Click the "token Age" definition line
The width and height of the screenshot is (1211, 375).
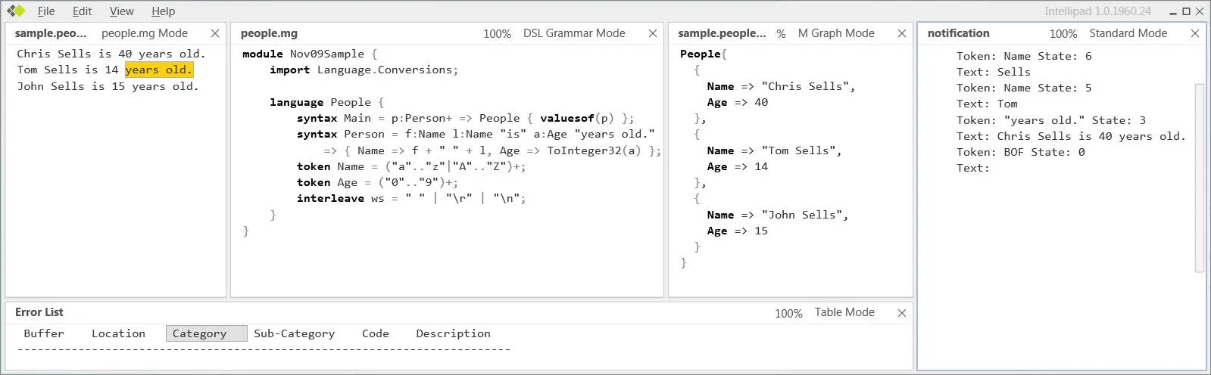click(377, 182)
